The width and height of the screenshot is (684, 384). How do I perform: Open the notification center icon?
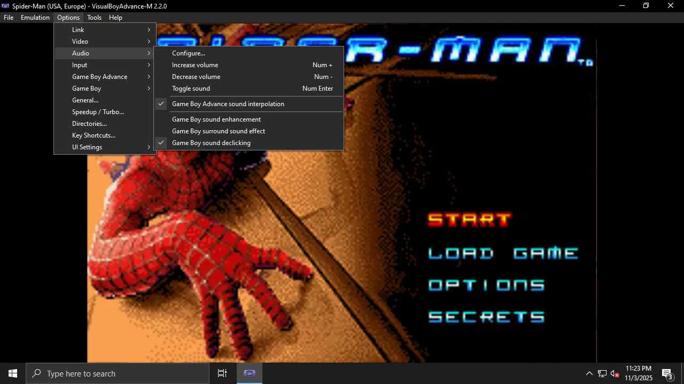(x=667, y=373)
